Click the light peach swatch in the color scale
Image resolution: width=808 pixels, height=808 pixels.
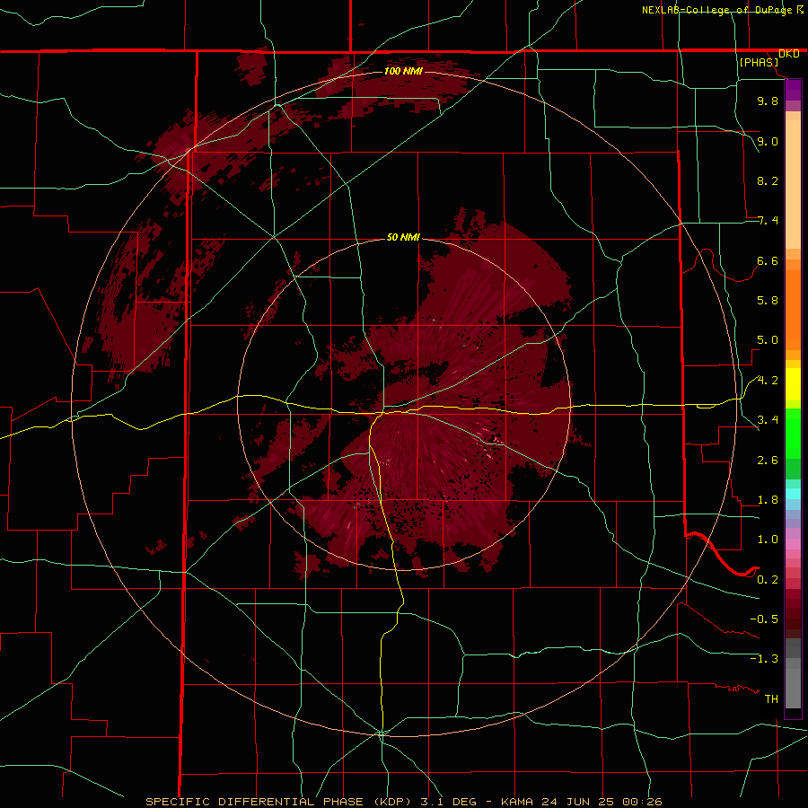(x=793, y=184)
